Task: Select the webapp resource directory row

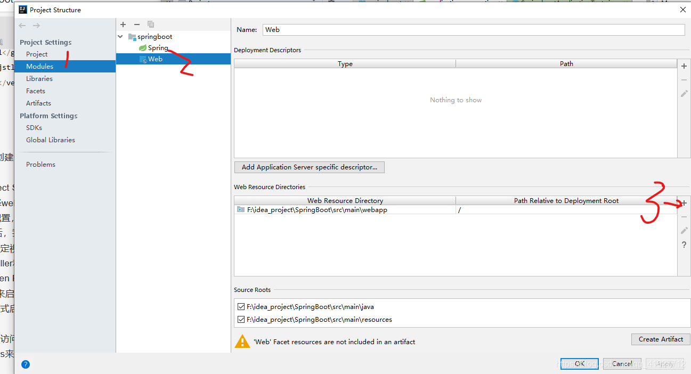Action: 456,210
